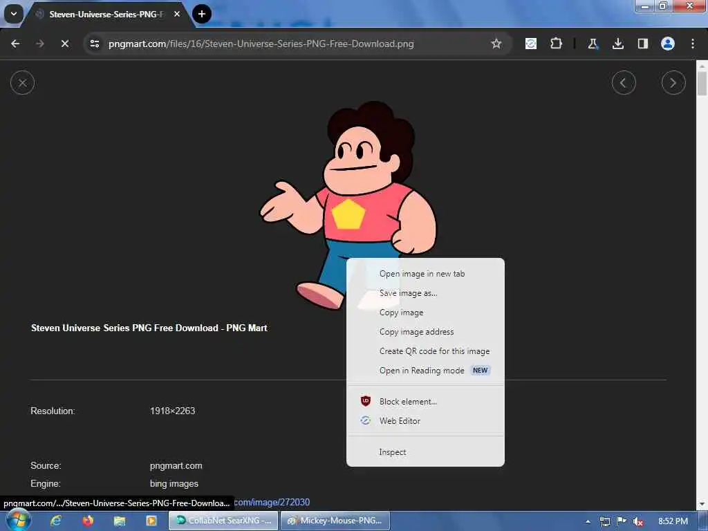Click engine value bing images
This screenshot has height=531, width=708.
(174, 483)
